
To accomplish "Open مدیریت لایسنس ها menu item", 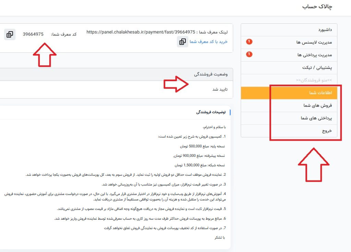I will pos(289,42).
